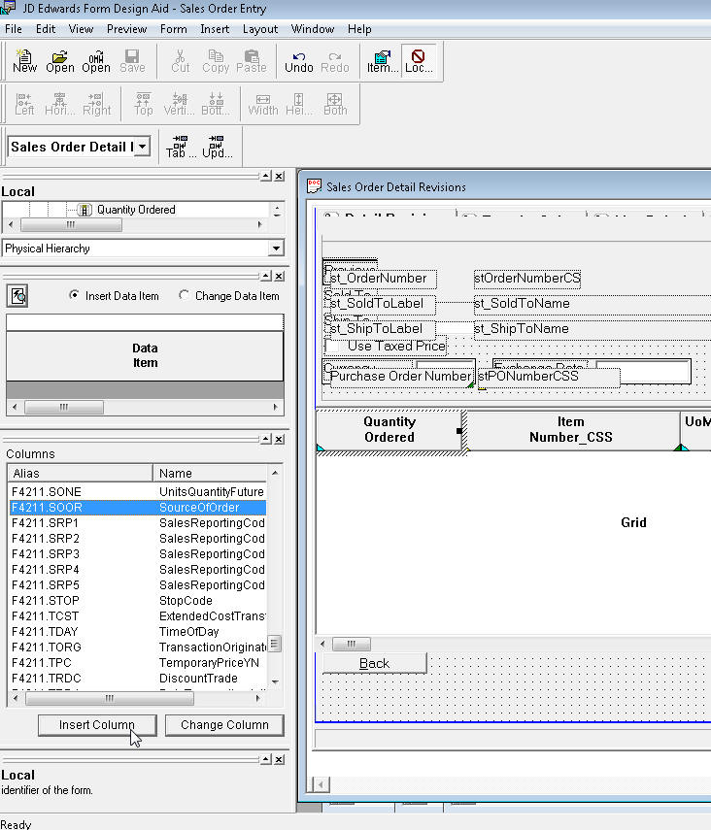Click the Change Column button
Image resolution: width=711 pixels, height=830 pixels.
tap(224, 724)
